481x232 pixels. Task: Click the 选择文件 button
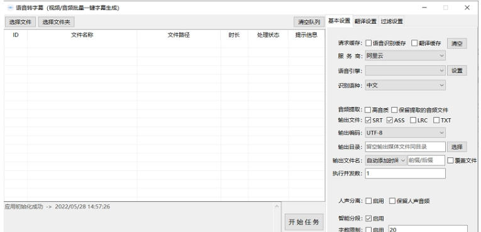[x=20, y=22]
